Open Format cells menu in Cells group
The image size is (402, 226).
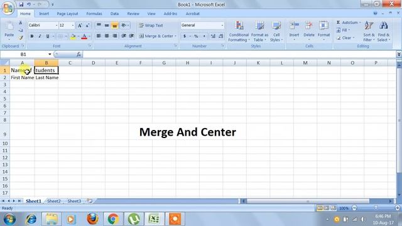(323, 31)
